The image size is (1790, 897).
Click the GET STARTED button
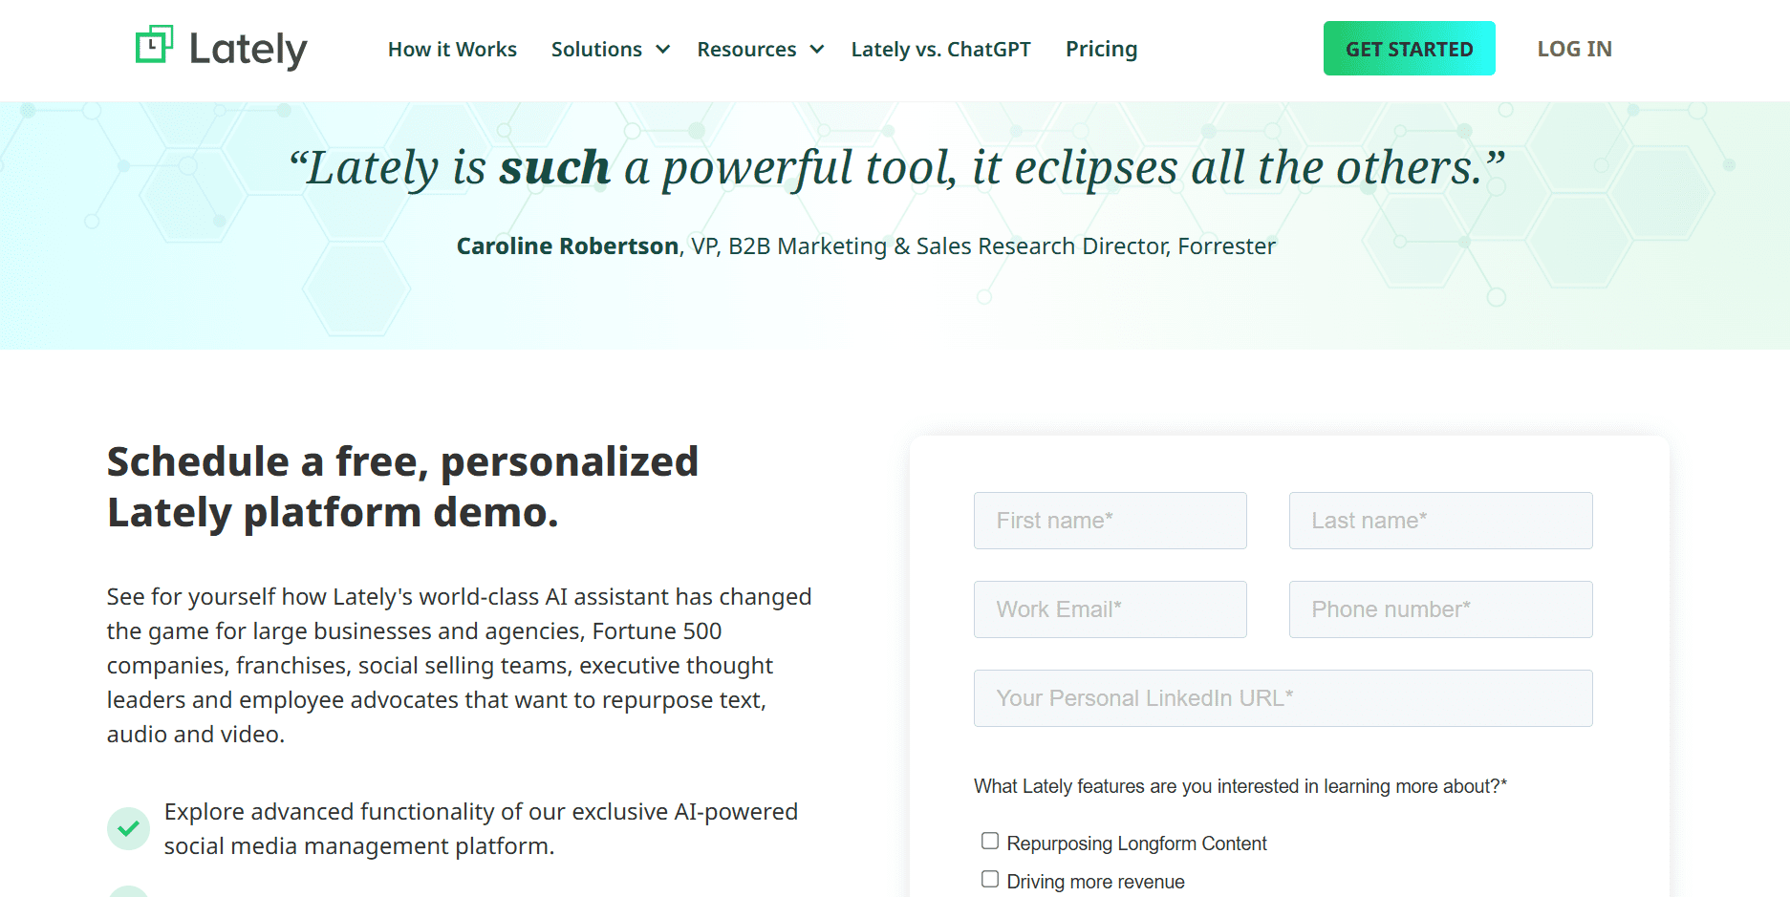pyautogui.click(x=1408, y=48)
